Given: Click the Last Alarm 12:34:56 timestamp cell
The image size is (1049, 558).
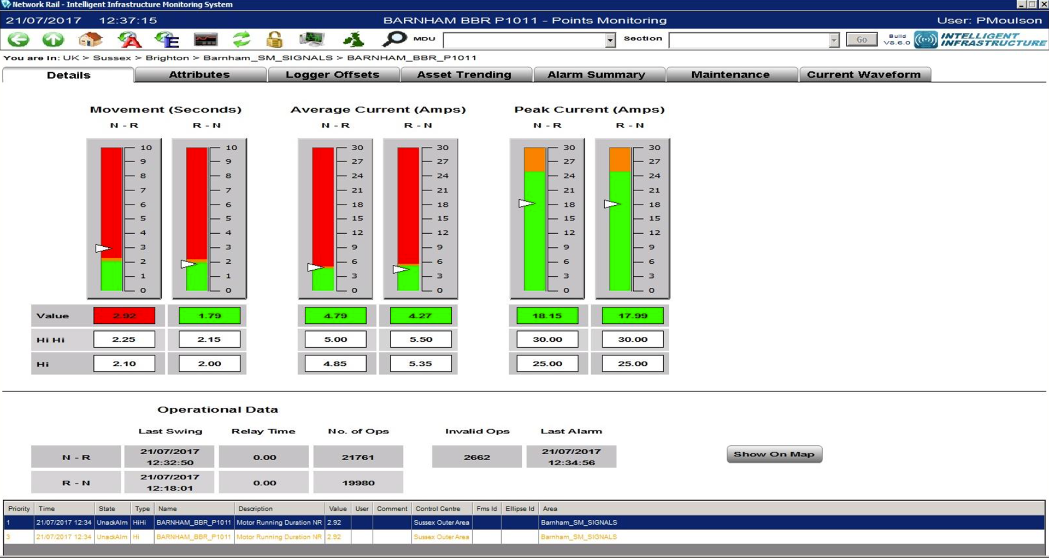Looking at the screenshot, I should pos(571,457).
